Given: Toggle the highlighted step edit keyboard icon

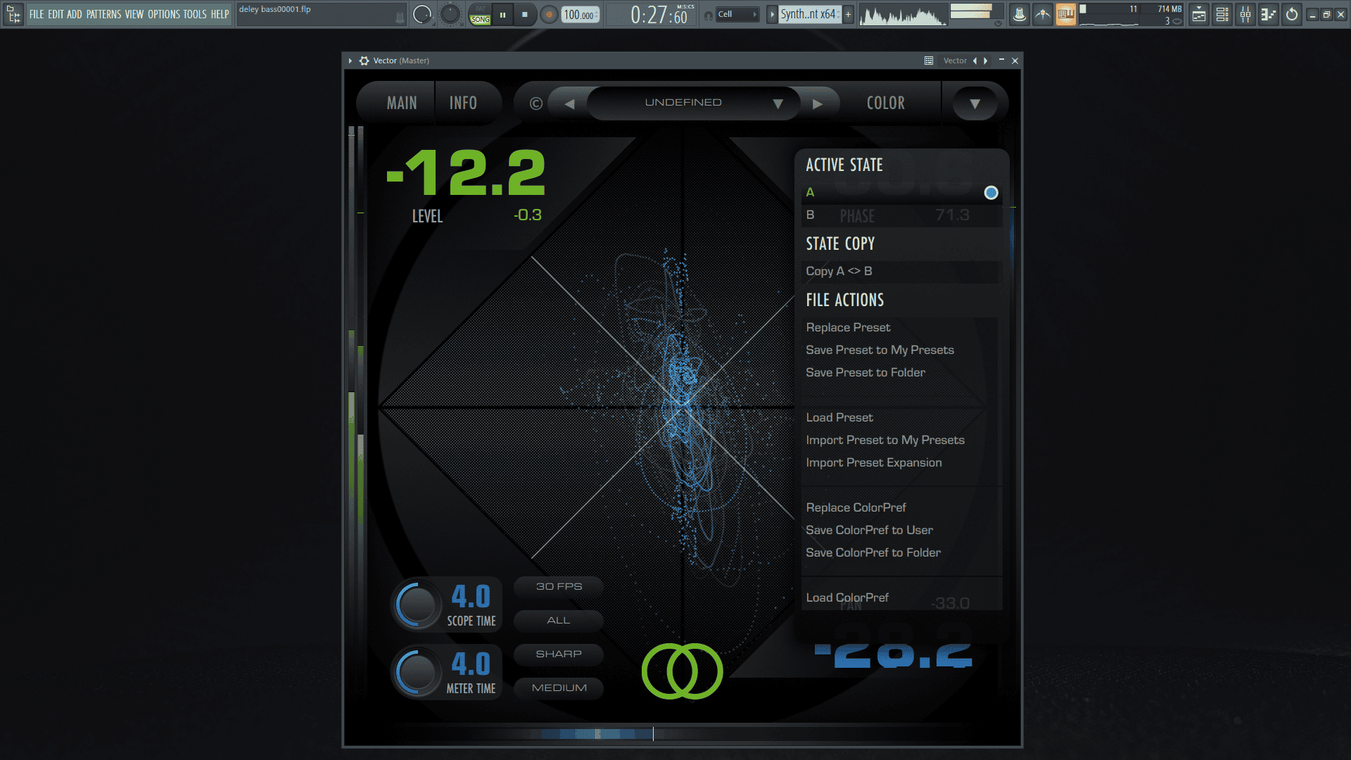Looking at the screenshot, I should pos(1066,14).
